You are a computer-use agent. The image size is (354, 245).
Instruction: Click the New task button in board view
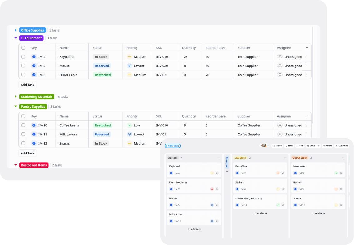point(173,146)
